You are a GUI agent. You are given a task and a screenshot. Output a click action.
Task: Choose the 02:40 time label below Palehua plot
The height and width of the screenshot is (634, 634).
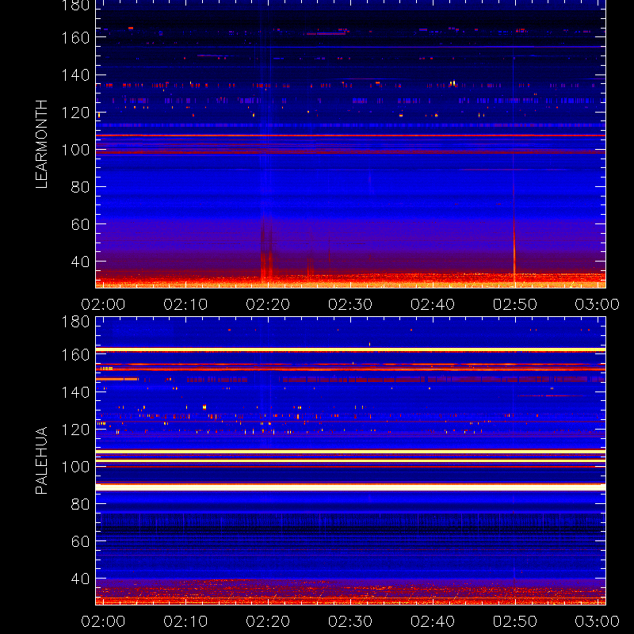point(433,621)
